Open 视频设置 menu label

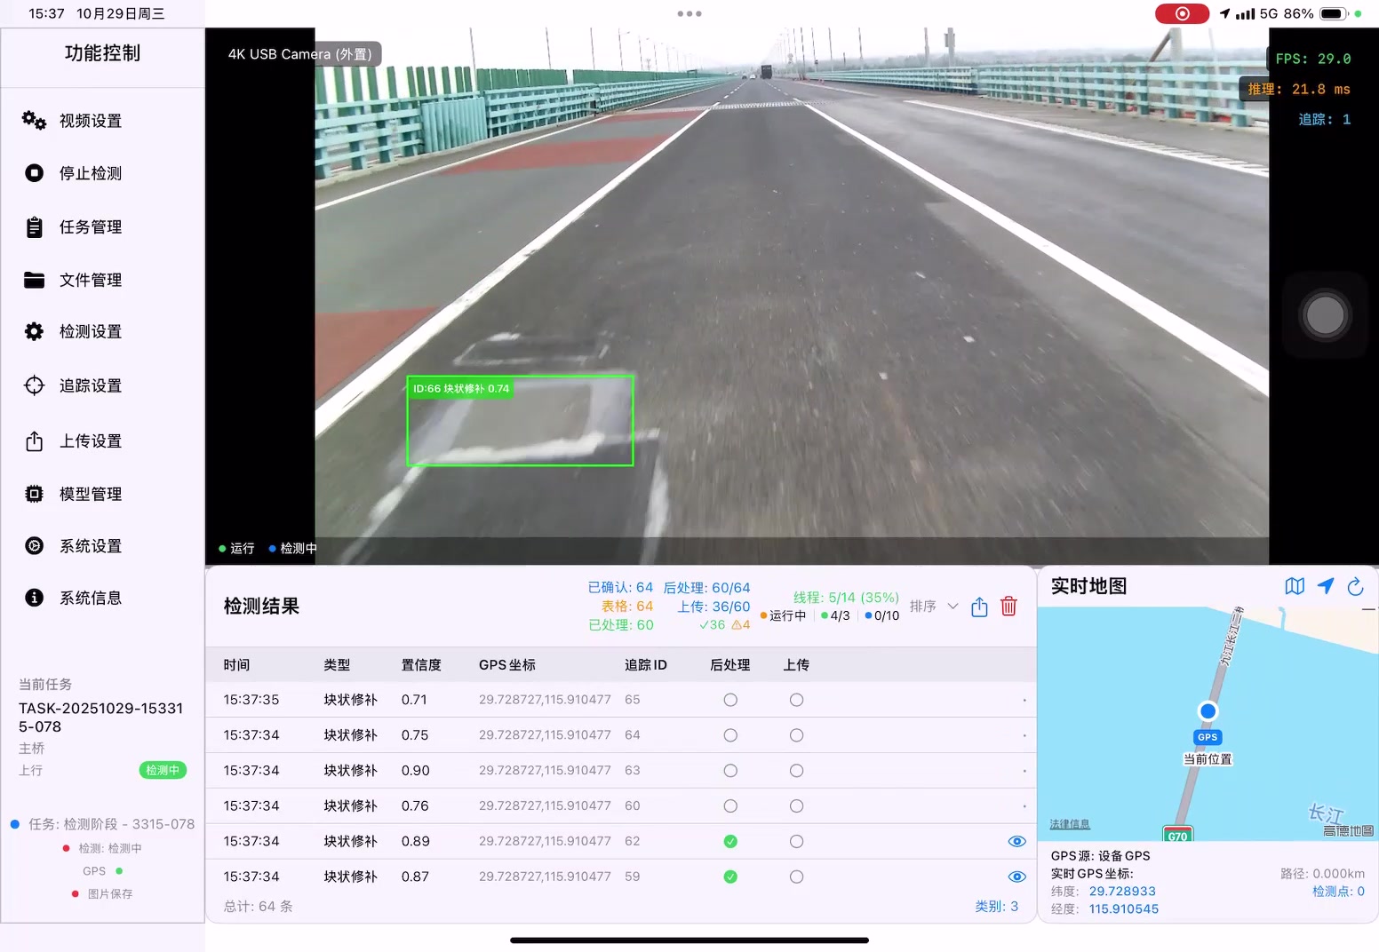click(91, 121)
